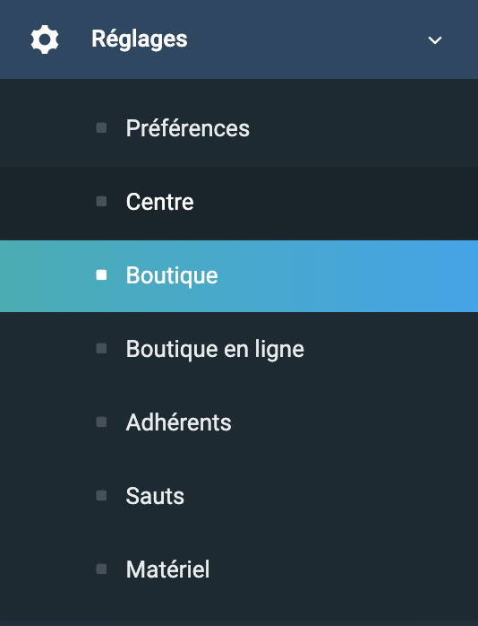Click the bullet icon before Adhérents
The height and width of the screenshot is (626, 478).
click(x=101, y=422)
